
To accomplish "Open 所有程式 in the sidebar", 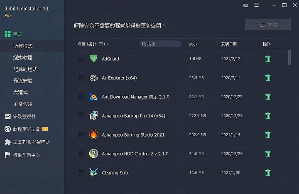I will pyautogui.click(x=32, y=46).
